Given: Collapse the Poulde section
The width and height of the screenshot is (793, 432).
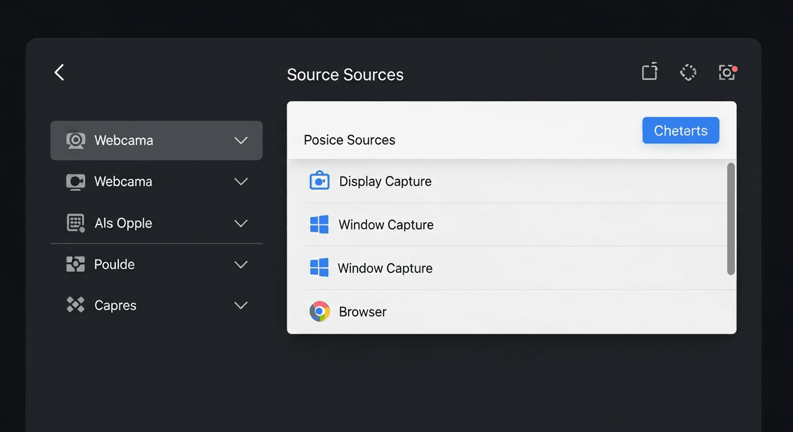Looking at the screenshot, I should tap(241, 264).
